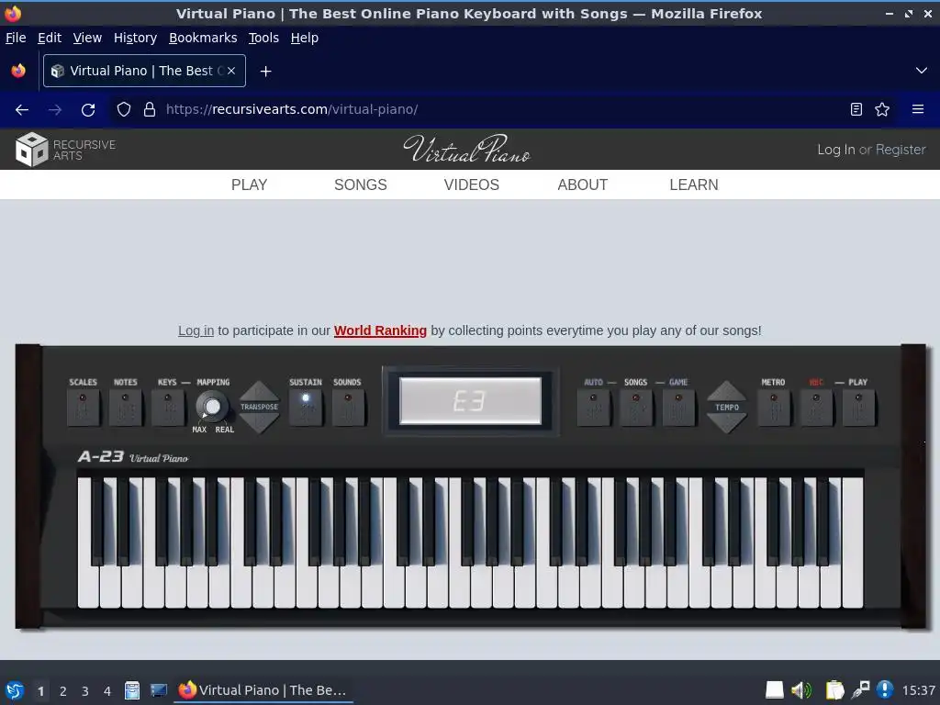The image size is (940, 705).
Task: Click the tracking protection shield icon
Action: pyautogui.click(x=124, y=110)
